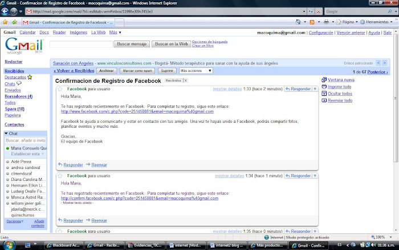
Task: Open the chat Opciones dropdown
Action: [15, 221]
